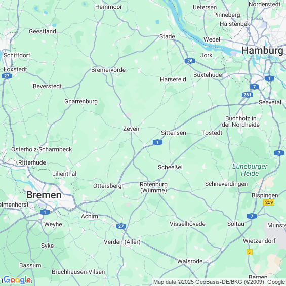
Task: Click the A1 shield south of Bremen
Action: (x=45, y=212)
